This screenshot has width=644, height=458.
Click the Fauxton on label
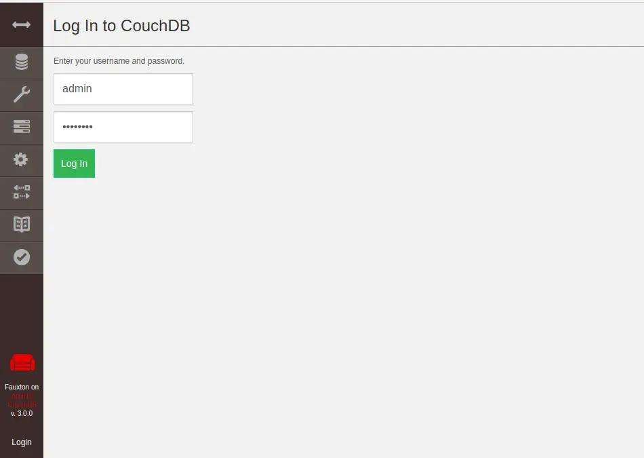pyautogui.click(x=22, y=387)
